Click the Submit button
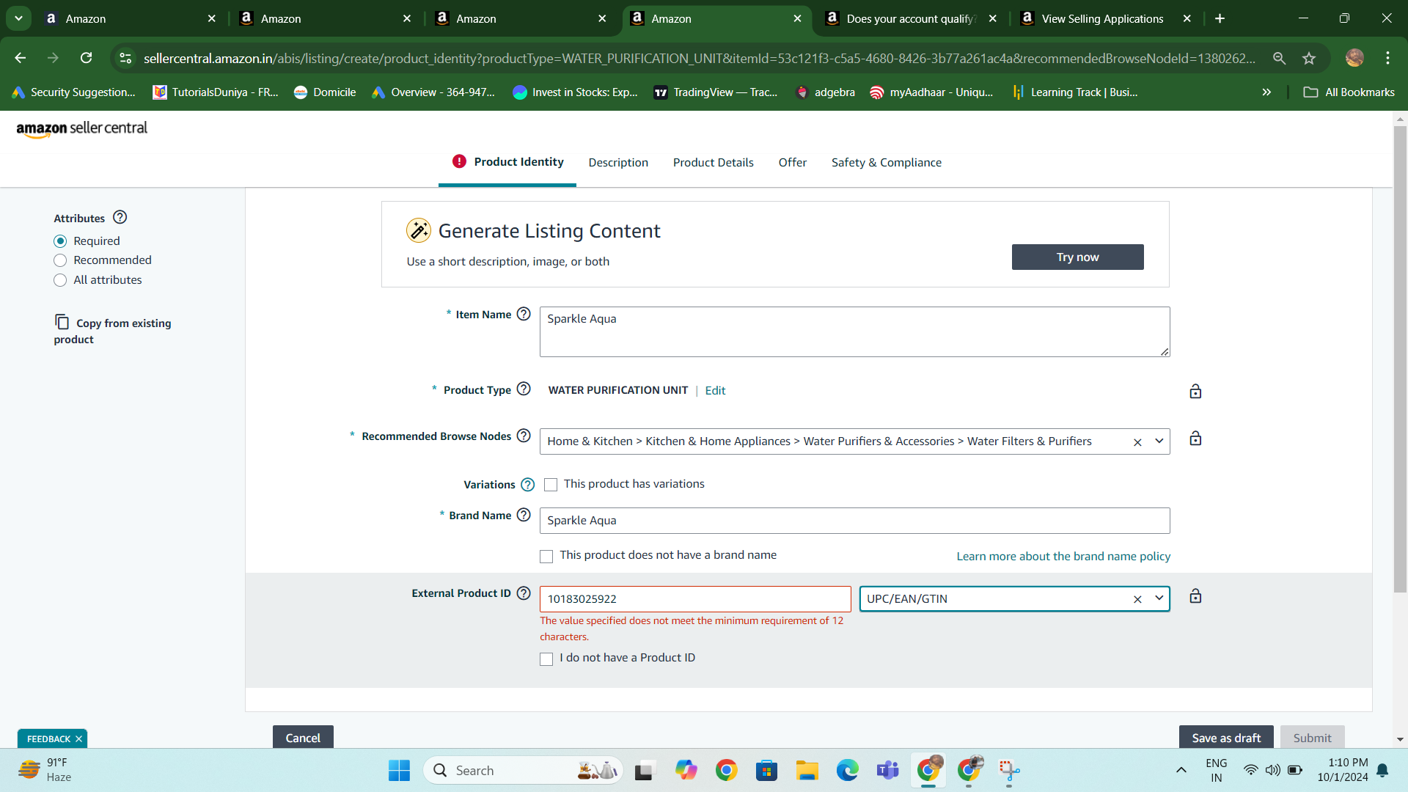This screenshot has width=1408, height=792. (1312, 737)
